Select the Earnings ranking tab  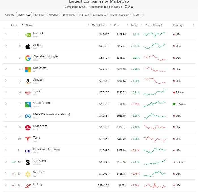point(40,15)
